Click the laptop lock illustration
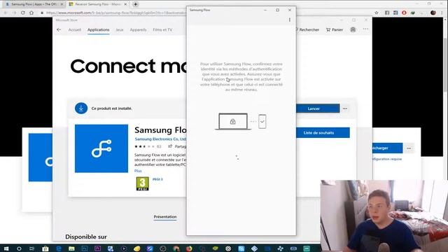Image resolution: width=448 pixels, height=252 pixels. pyautogui.click(x=233, y=121)
